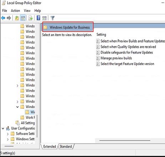Open the View menu
Image resolution: width=165 pixels, height=157 pixels.
27,11
